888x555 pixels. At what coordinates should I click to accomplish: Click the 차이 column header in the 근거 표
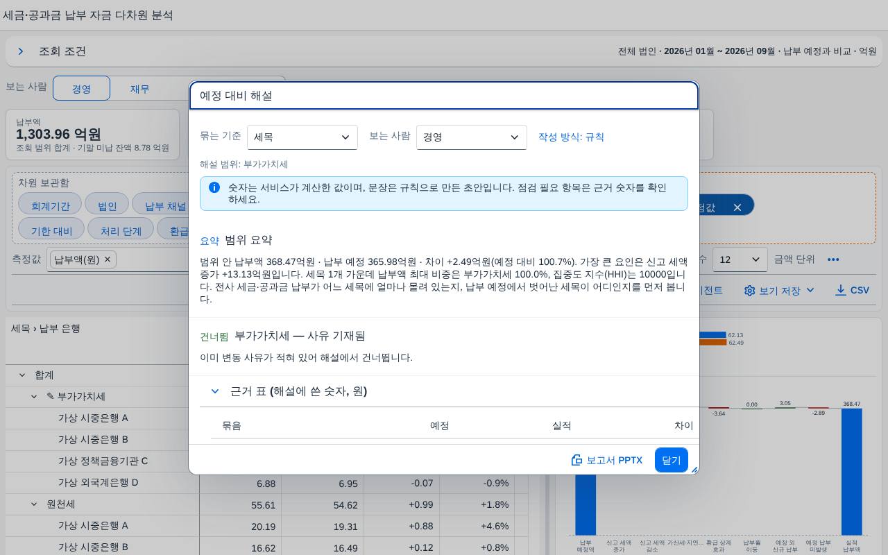coord(684,426)
